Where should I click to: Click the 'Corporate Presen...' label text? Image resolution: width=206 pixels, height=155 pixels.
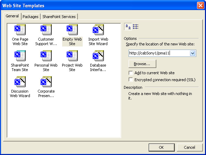pyautogui.click(x=46, y=93)
